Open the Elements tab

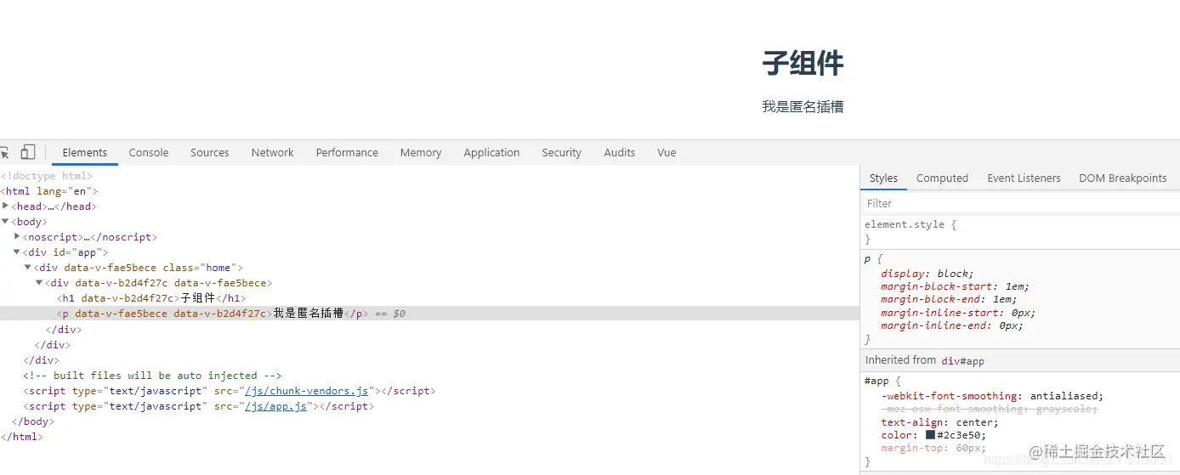coord(85,153)
